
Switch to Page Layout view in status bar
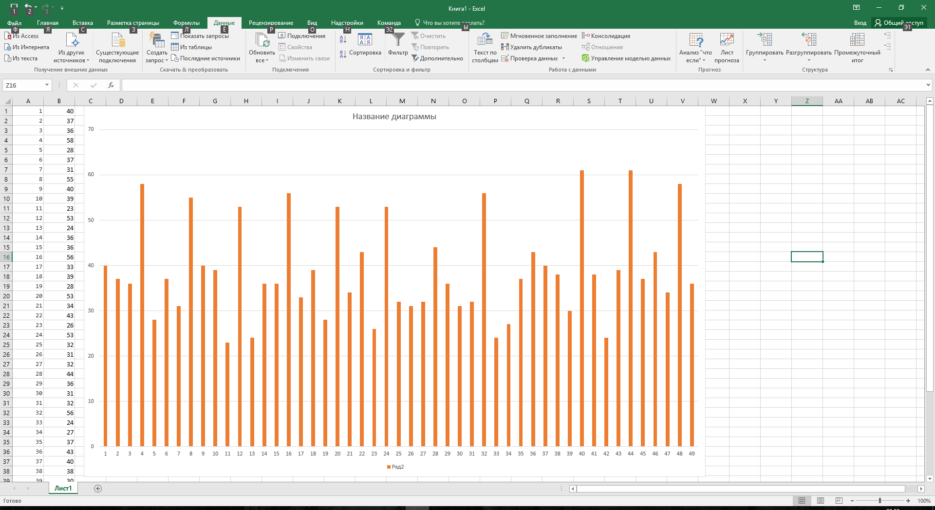click(821, 501)
